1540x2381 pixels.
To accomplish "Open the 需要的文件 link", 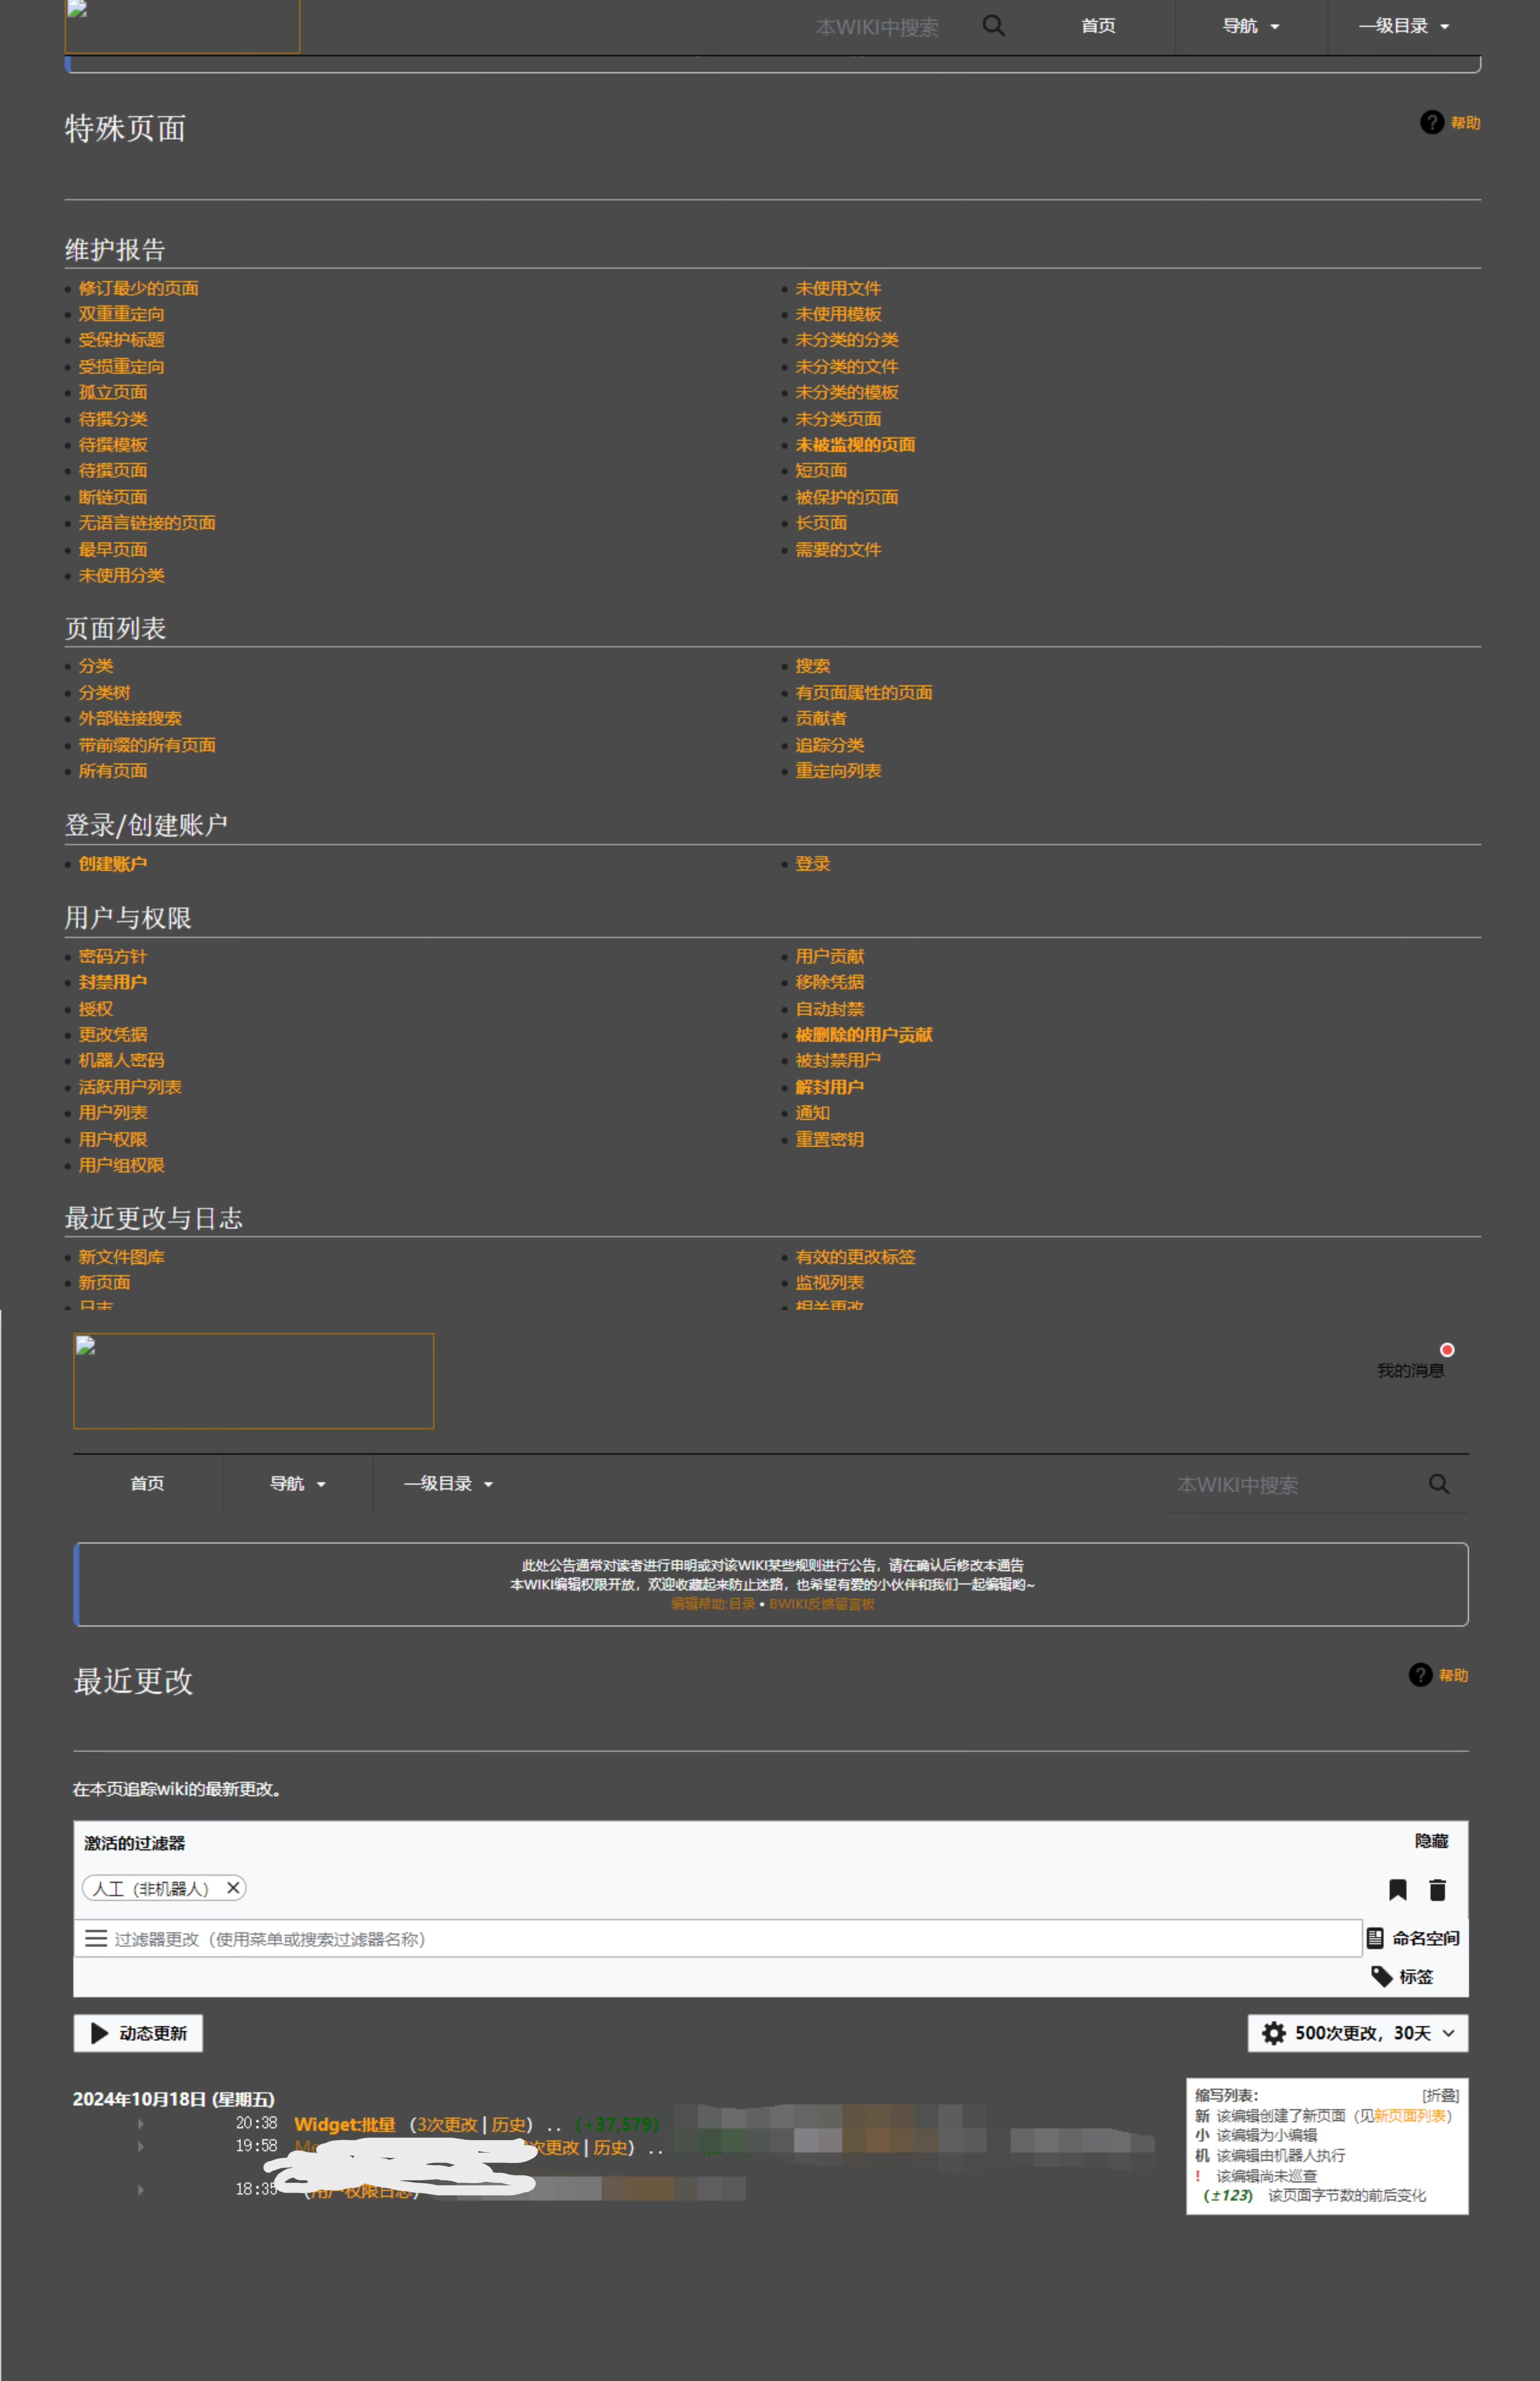I will click(838, 550).
